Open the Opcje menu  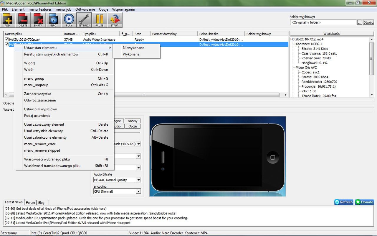tap(103, 9)
